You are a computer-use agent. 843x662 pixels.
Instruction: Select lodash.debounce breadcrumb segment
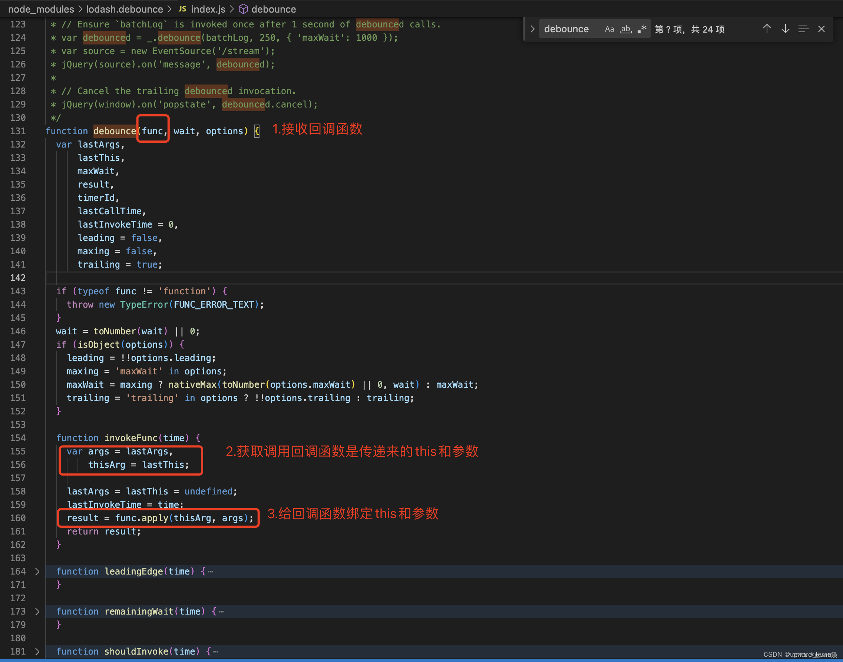[125, 9]
